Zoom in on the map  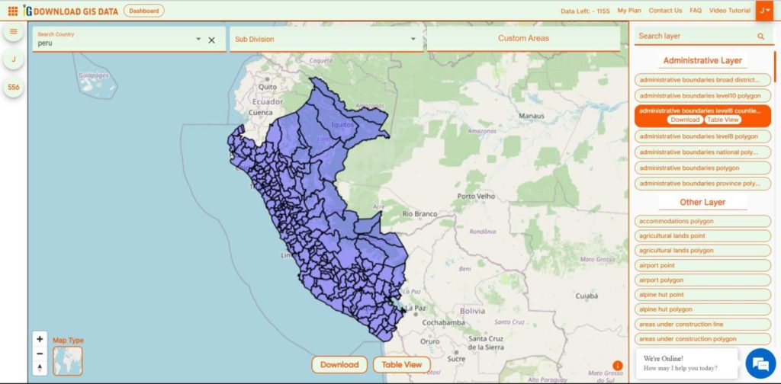40,339
